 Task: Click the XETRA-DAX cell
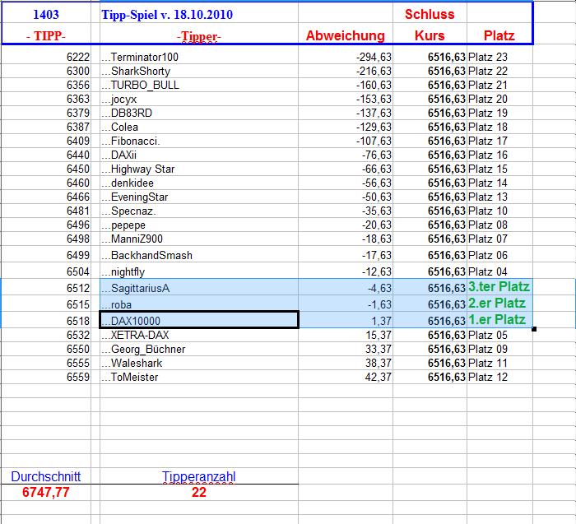(x=199, y=335)
